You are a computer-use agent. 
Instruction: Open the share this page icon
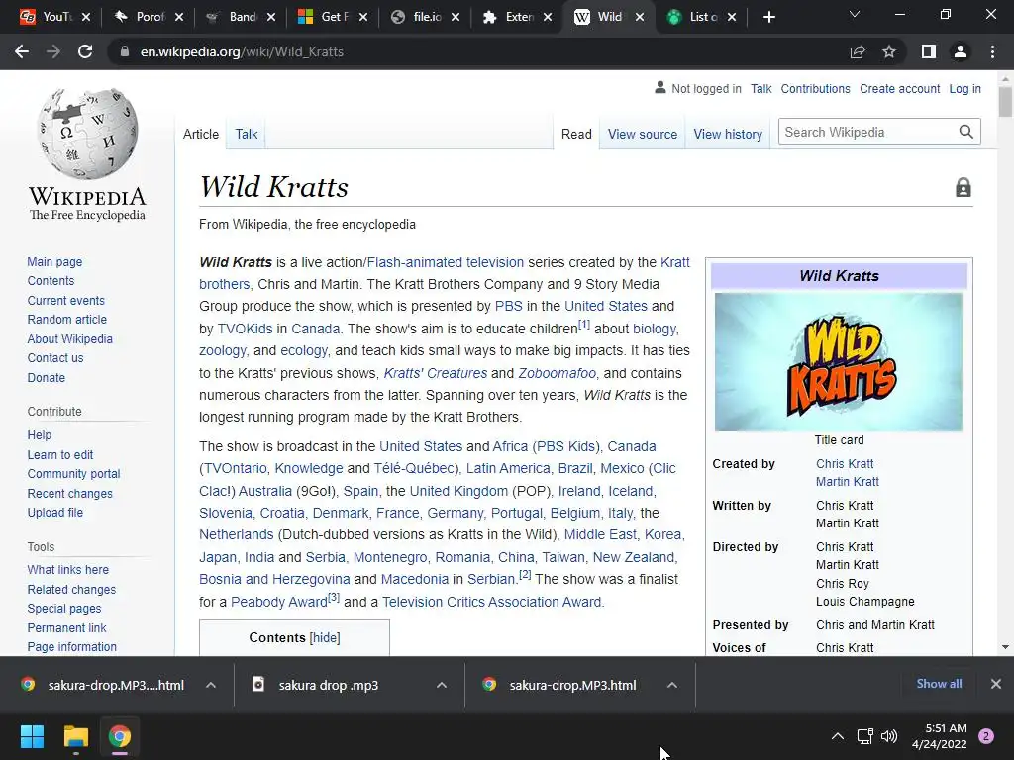(858, 51)
